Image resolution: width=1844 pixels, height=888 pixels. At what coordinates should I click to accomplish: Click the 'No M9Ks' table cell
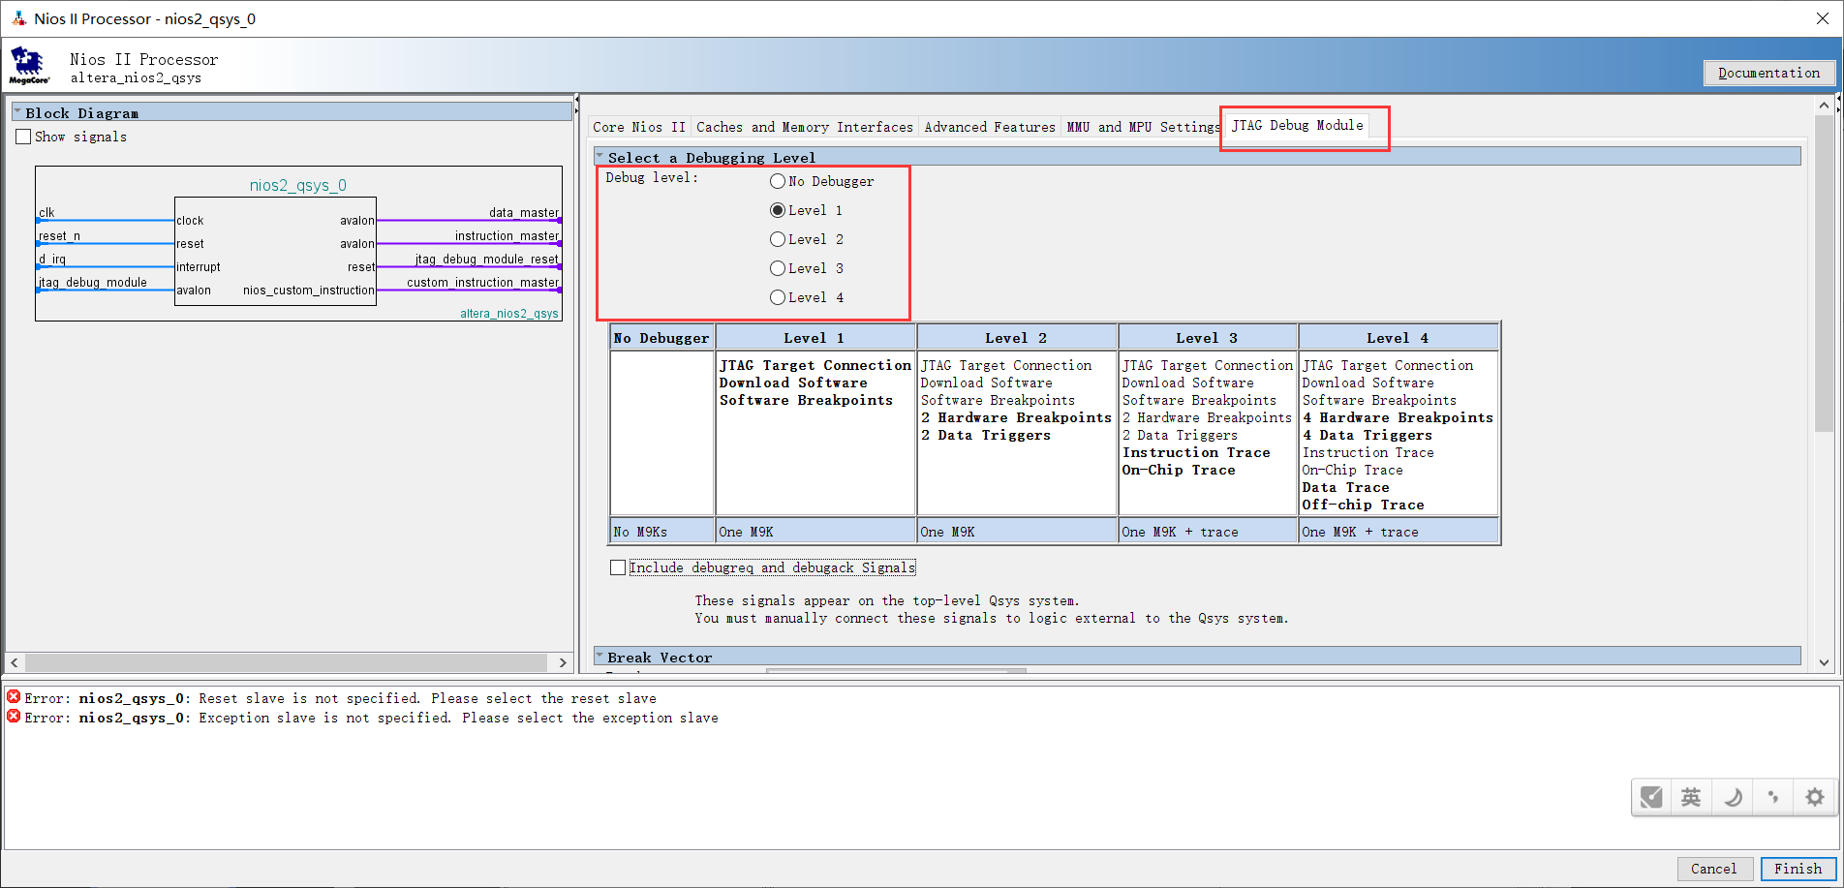pyautogui.click(x=661, y=532)
